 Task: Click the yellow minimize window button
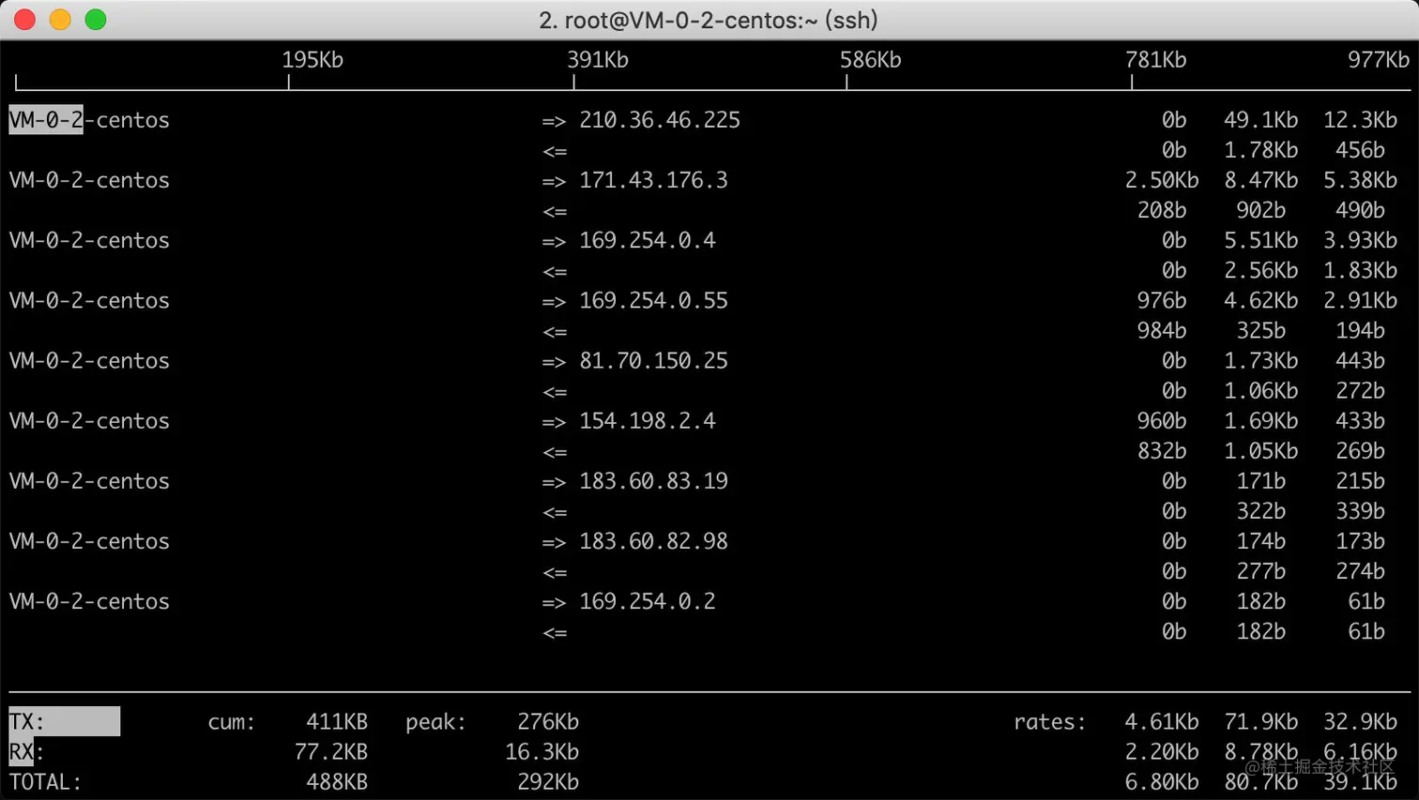click(60, 20)
